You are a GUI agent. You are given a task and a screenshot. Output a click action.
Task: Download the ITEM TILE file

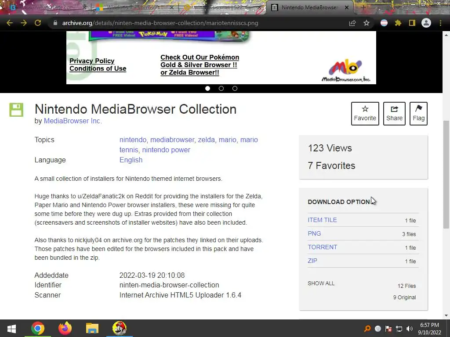point(322,220)
